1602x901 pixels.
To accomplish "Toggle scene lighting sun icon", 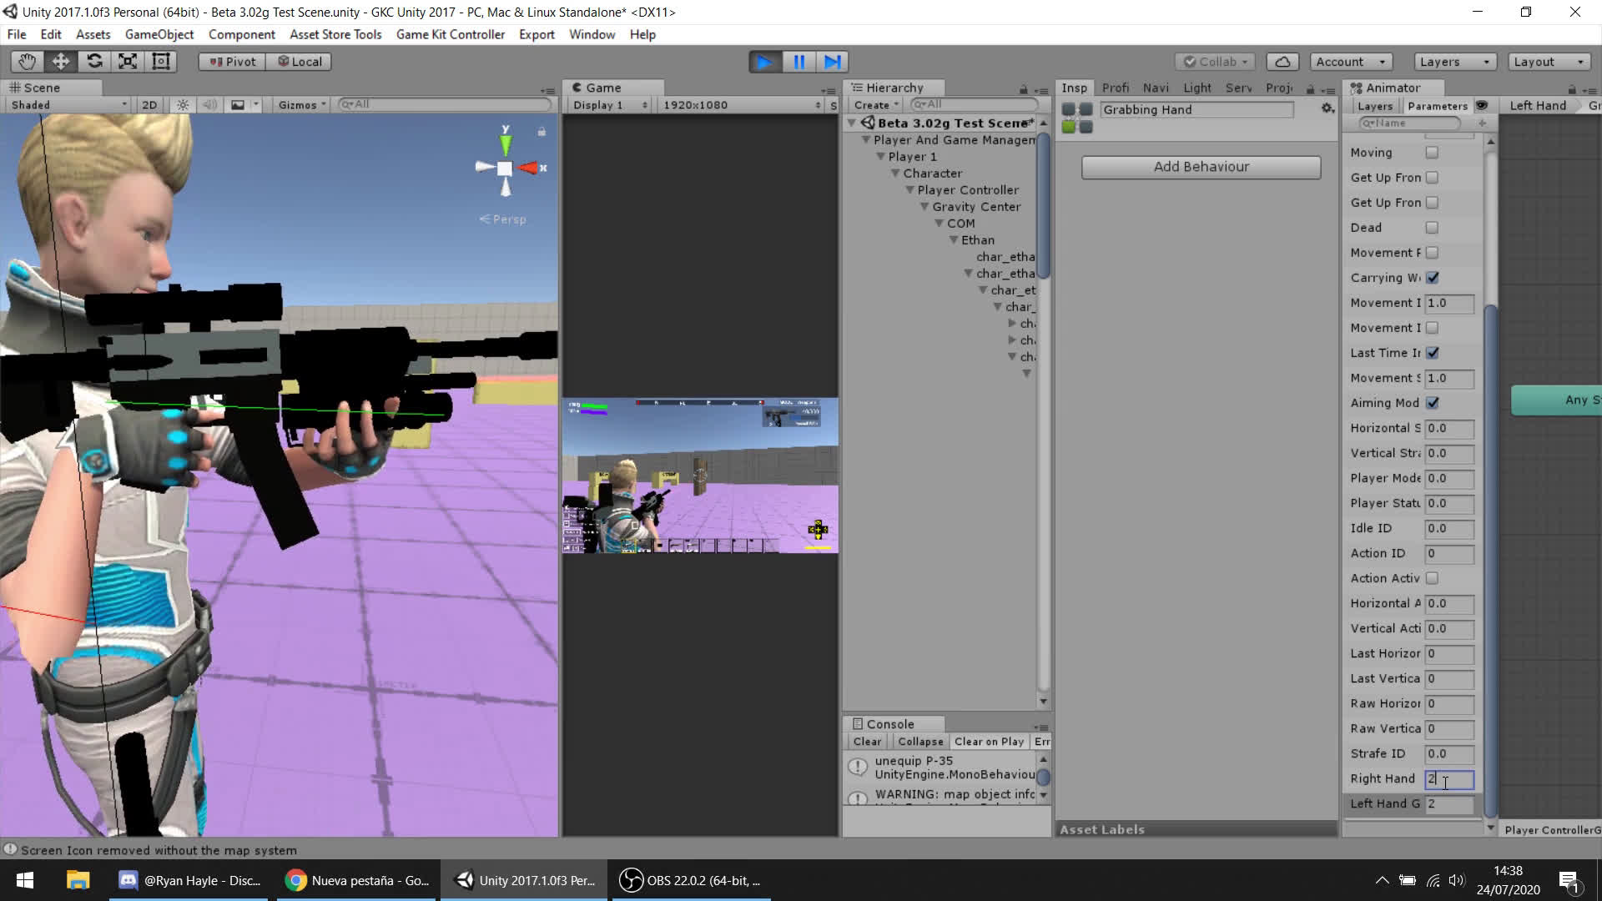I will coord(183,105).
